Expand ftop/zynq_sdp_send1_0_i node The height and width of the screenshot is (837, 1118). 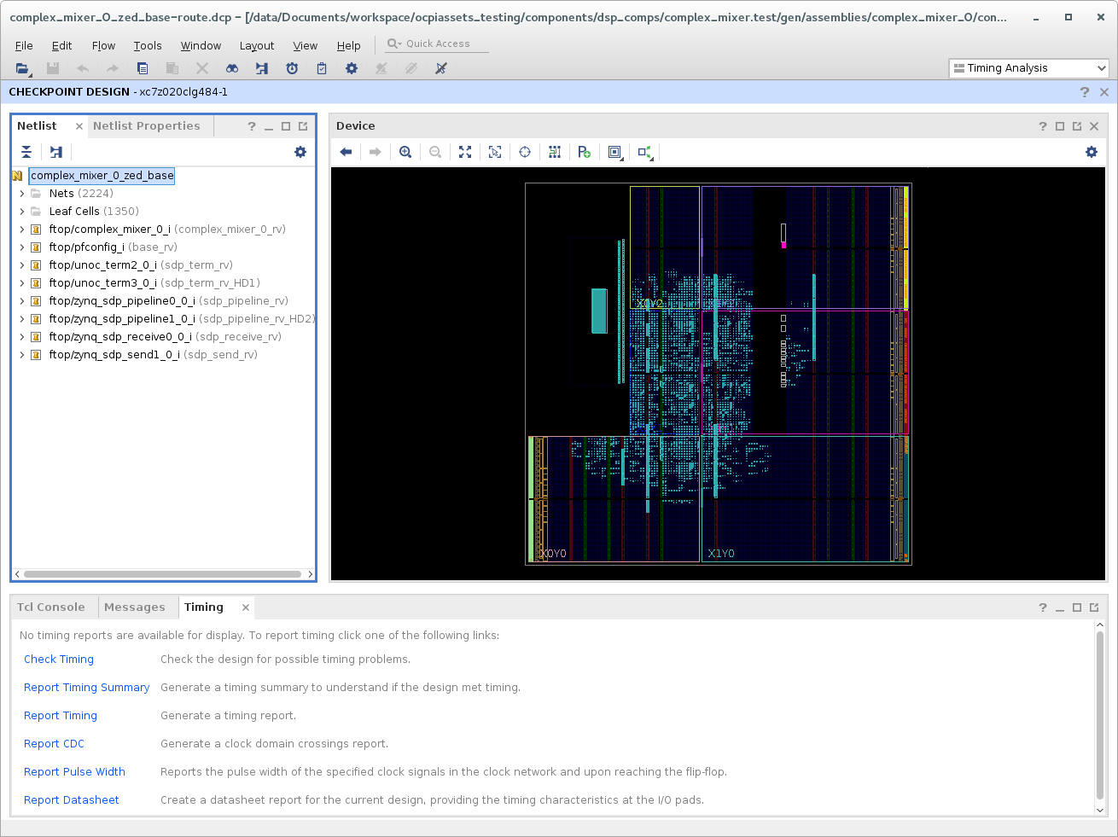point(22,355)
